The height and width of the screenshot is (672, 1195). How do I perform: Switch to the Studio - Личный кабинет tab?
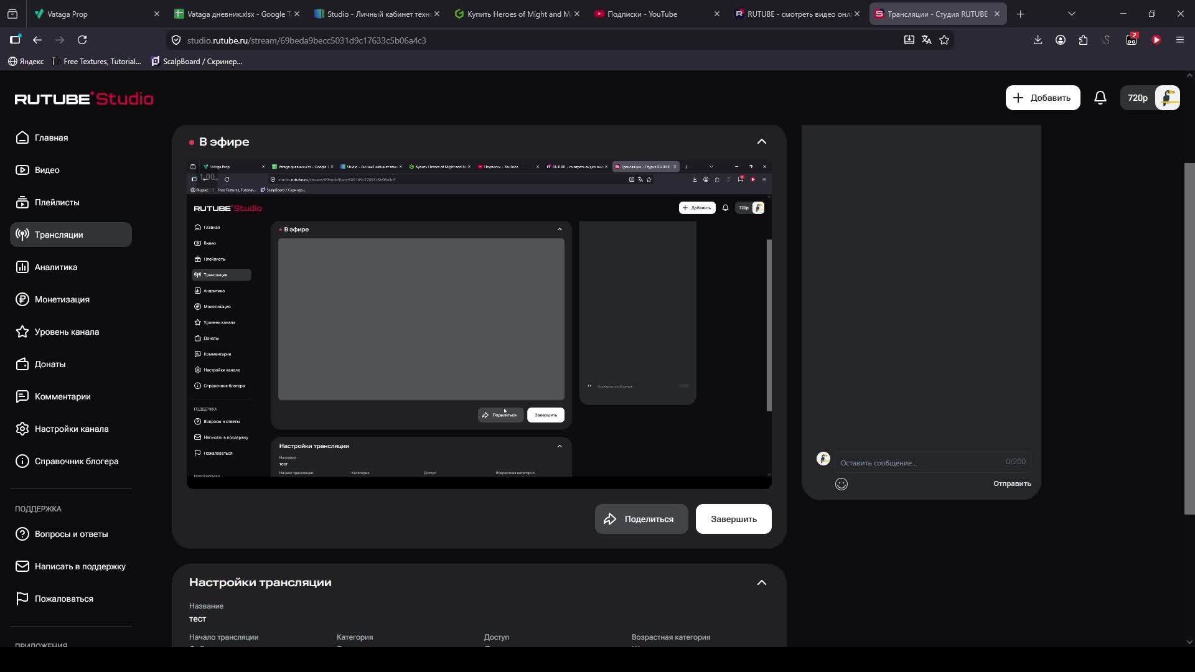pyautogui.click(x=377, y=14)
